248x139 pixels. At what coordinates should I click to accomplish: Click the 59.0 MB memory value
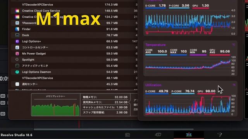pos(112,54)
